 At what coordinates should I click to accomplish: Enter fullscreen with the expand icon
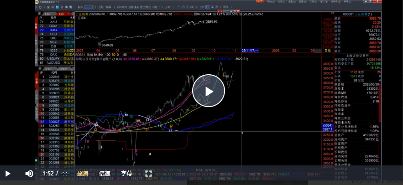coord(148,174)
